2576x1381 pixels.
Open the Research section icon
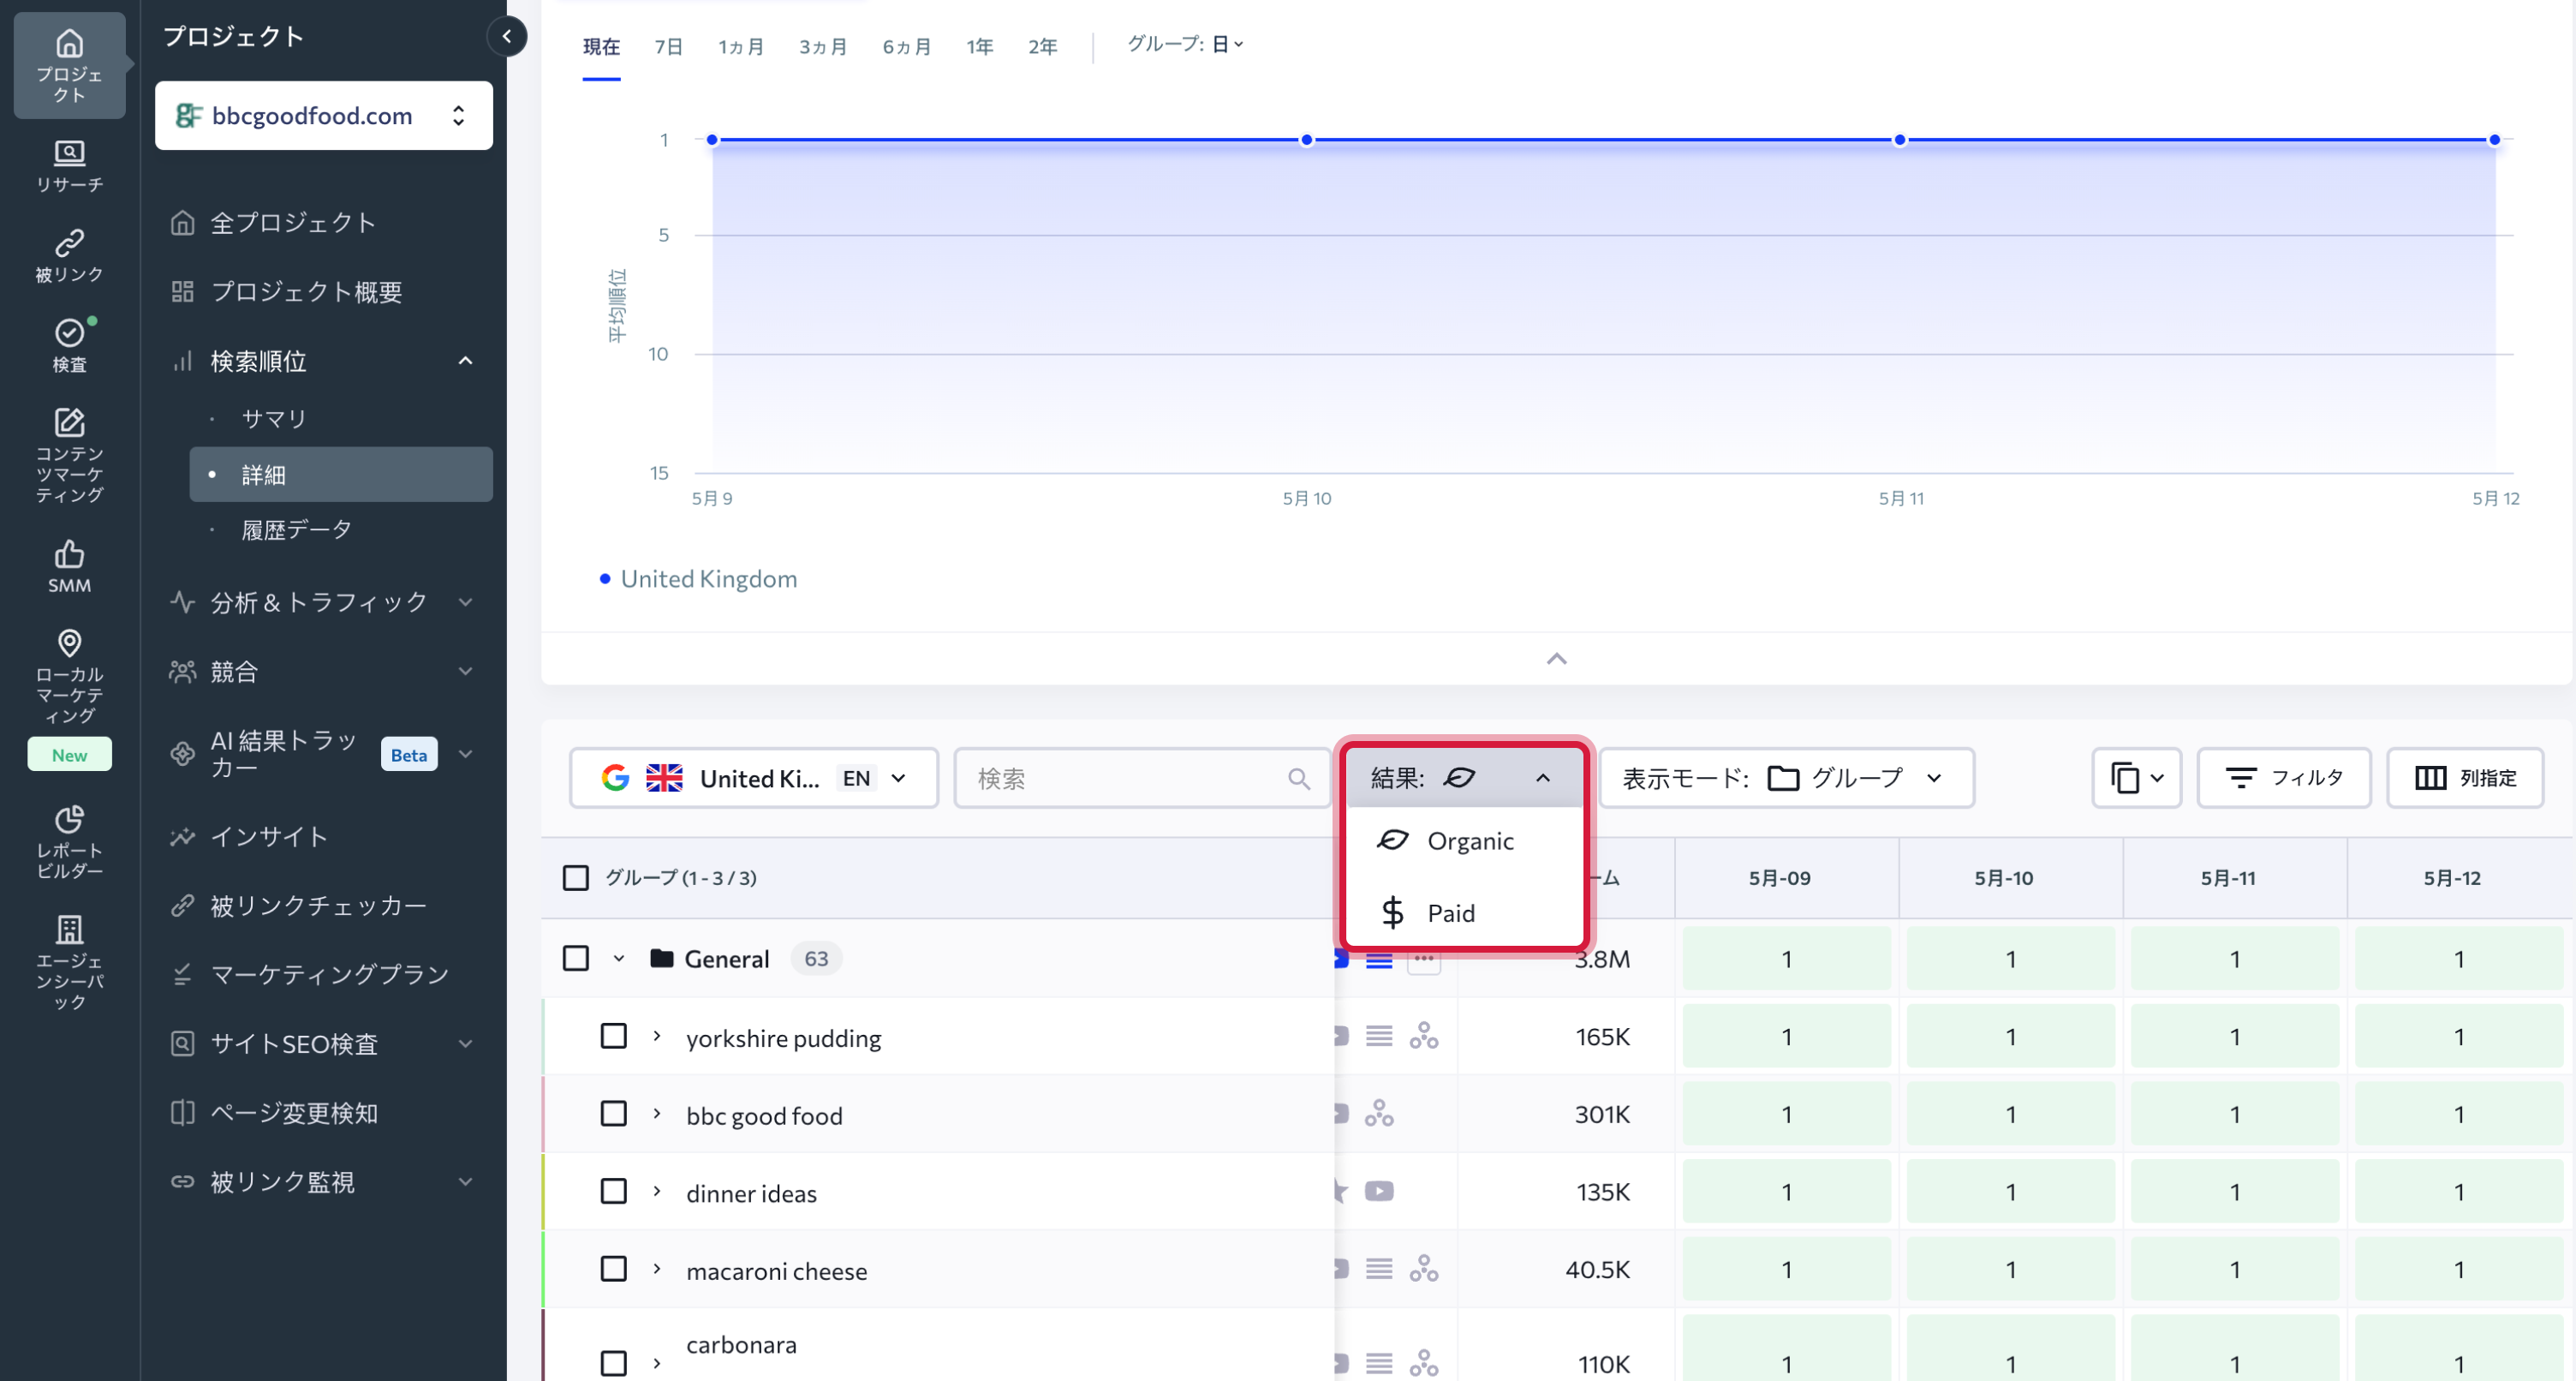tap(69, 153)
